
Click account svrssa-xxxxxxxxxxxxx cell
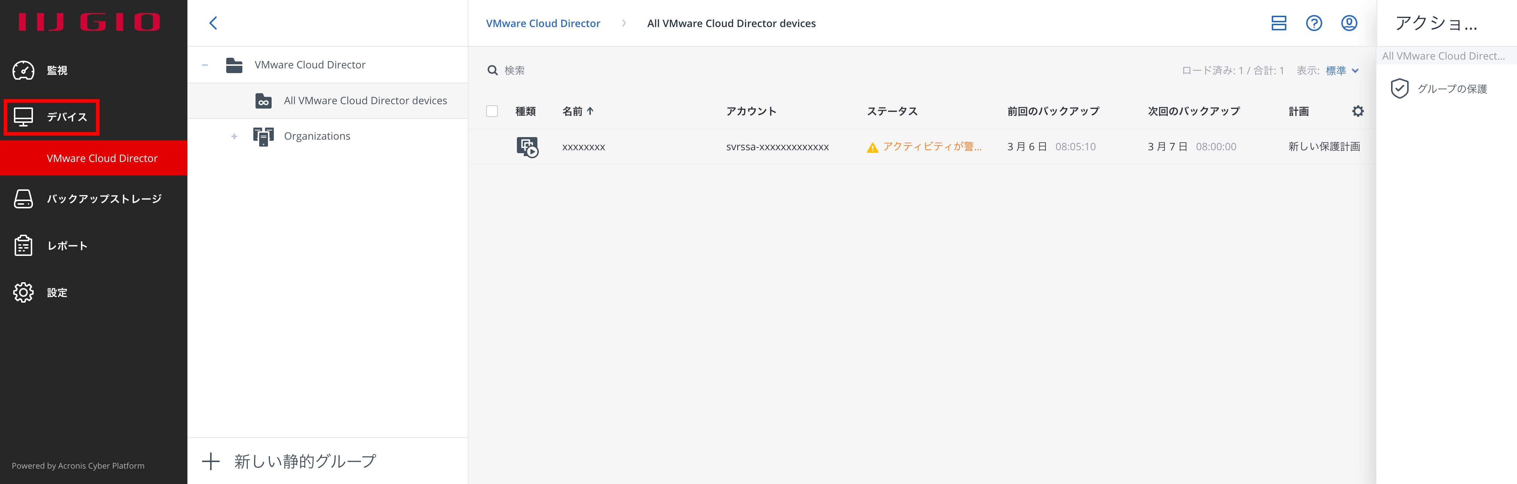(777, 147)
